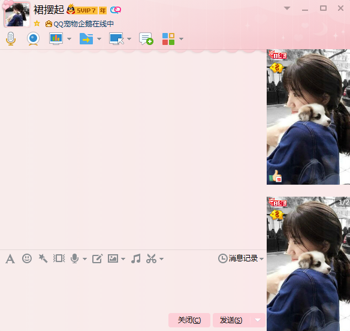Click the QQ pet penguin status icon
This screenshot has height=331, width=350.
click(49, 23)
